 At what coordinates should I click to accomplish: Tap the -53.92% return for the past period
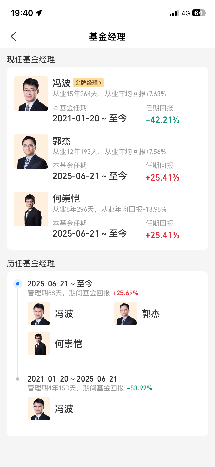[139, 388]
